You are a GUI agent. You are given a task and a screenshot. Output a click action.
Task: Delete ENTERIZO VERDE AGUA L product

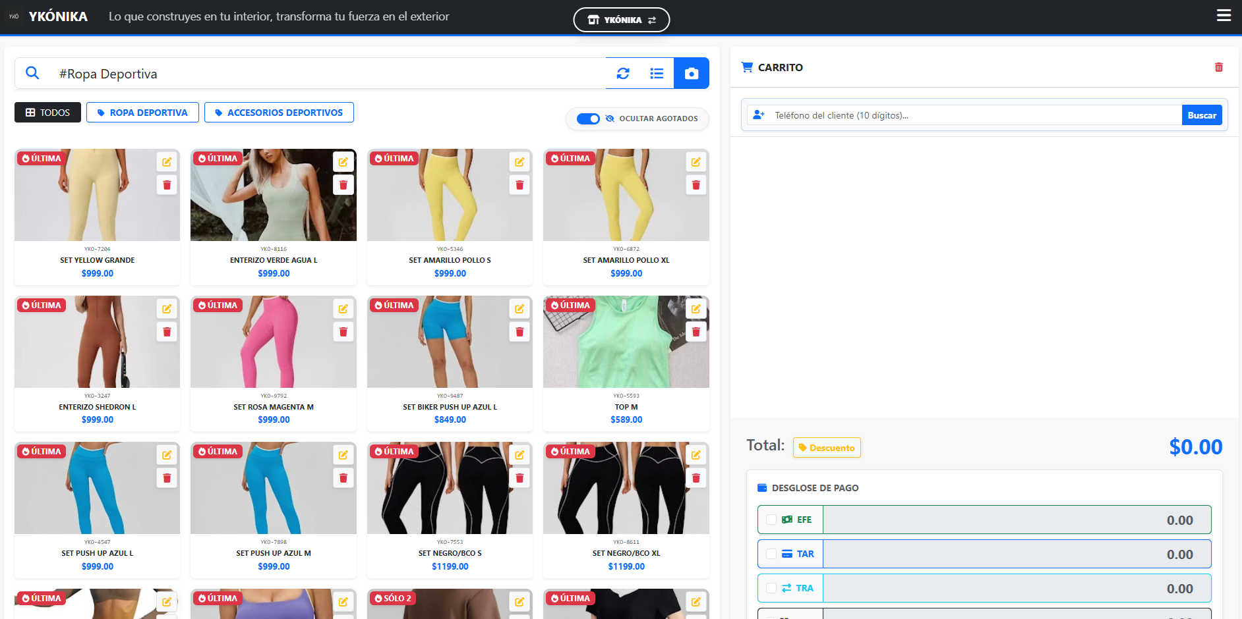point(343,185)
